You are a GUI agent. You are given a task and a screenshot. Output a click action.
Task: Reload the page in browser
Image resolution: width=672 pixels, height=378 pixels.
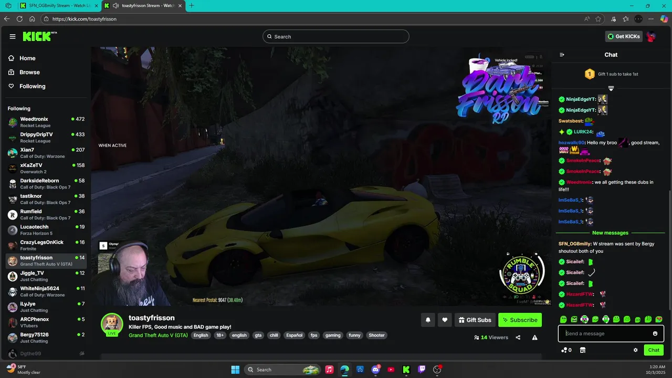coord(19,19)
